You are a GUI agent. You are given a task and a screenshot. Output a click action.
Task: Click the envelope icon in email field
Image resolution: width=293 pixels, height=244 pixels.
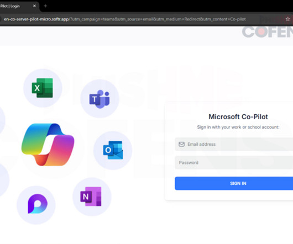(181, 144)
